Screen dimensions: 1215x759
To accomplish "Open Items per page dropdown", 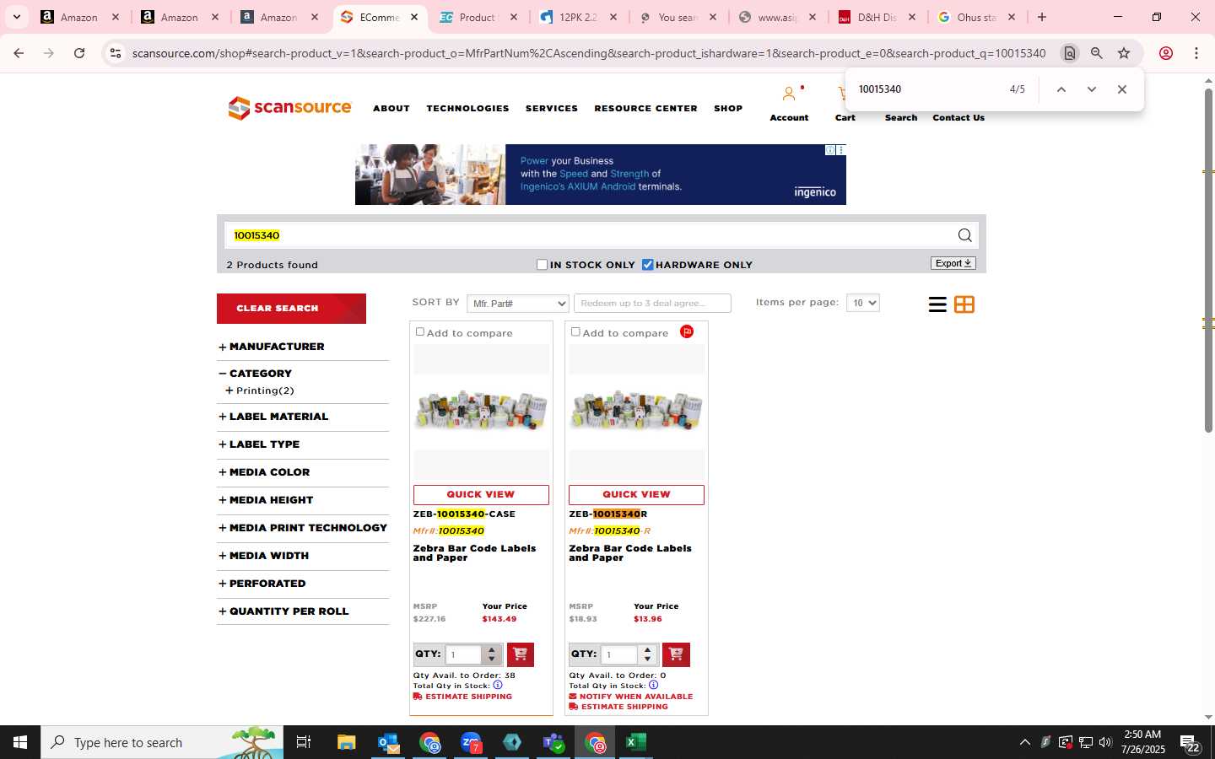I will click(863, 303).
